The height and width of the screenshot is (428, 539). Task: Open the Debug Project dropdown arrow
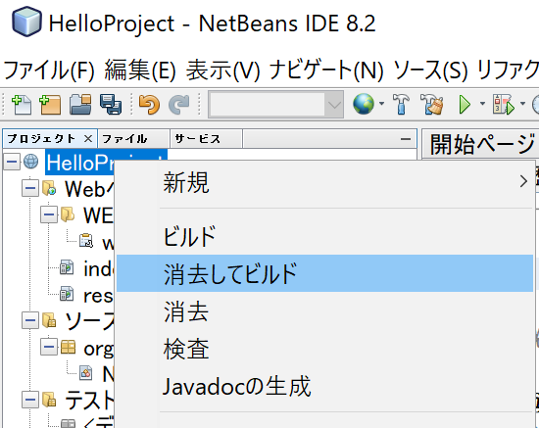tap(522, 104)
